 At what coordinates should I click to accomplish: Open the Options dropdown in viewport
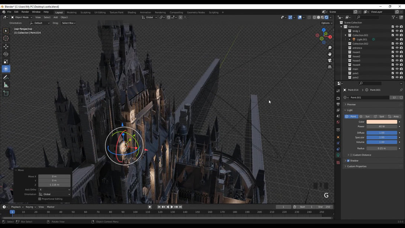click(x=327, y=23)
